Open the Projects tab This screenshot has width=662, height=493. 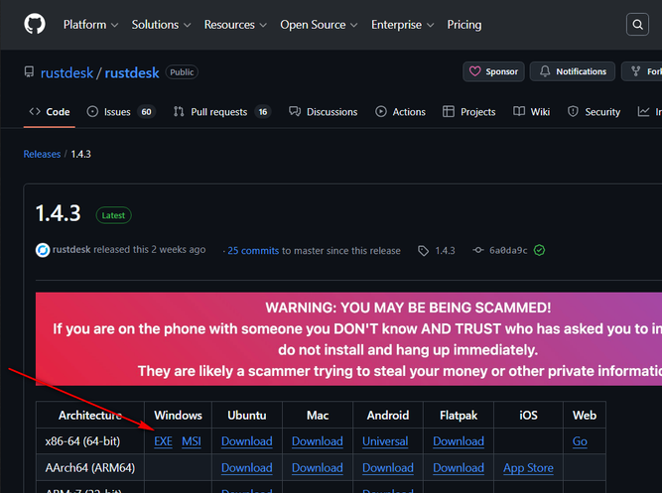tap(469, 112)
